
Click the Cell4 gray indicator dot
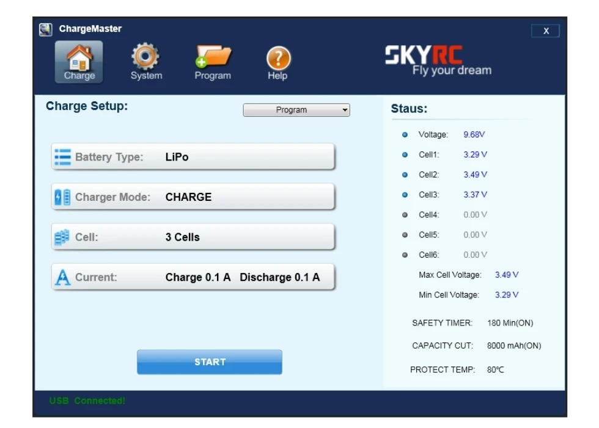(405, 215)
